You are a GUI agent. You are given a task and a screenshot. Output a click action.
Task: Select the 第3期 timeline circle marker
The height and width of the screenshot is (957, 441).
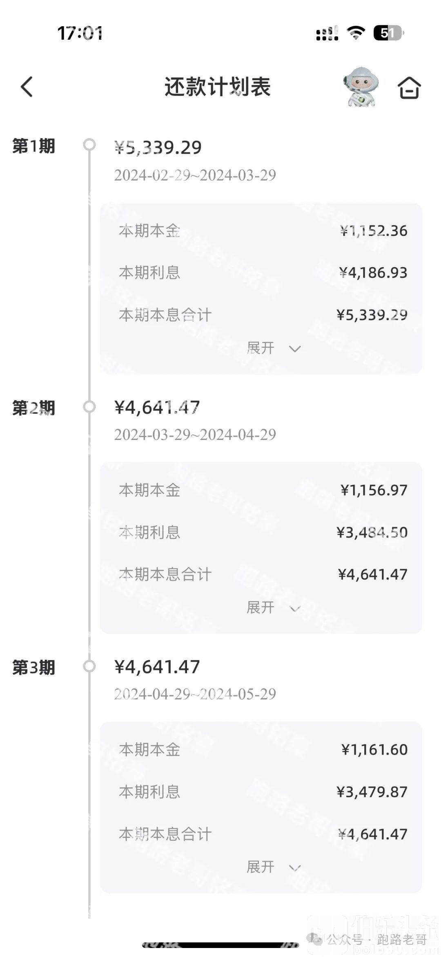[x=89, y=666]
